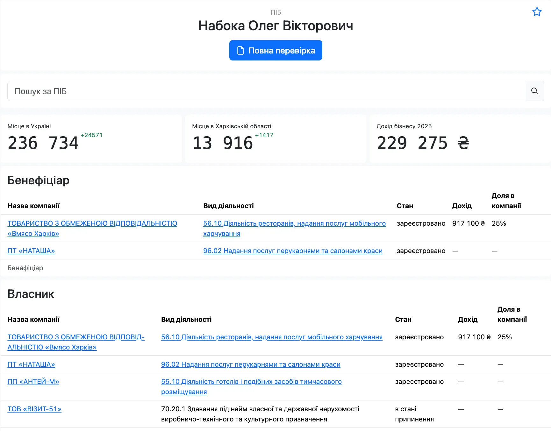Open «Вмясо Харків» in Бенефіціар table
This screenshot has width=551, height=431.
coord(92,228)
